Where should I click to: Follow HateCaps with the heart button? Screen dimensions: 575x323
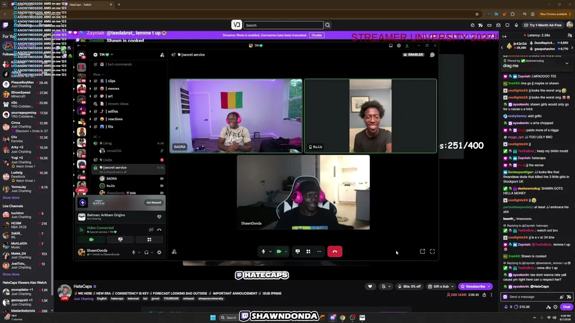tap(370, 286)
